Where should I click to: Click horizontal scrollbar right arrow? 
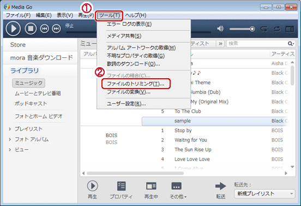click(286, 173)
